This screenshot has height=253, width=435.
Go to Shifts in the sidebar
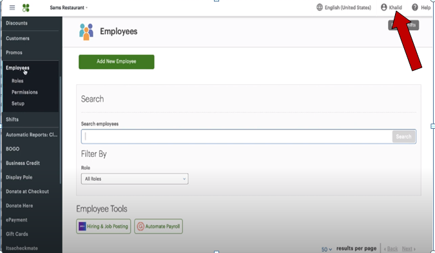(x=12, y=120)
